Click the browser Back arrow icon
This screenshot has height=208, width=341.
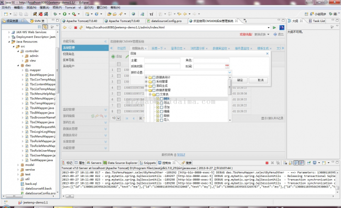click(x=65, y=27)
